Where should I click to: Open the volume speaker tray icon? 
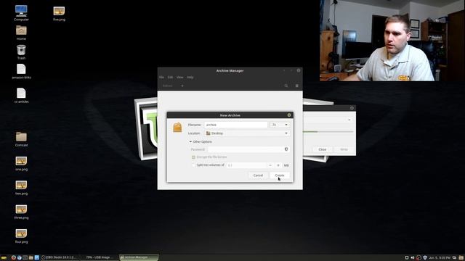click(413, 258)
